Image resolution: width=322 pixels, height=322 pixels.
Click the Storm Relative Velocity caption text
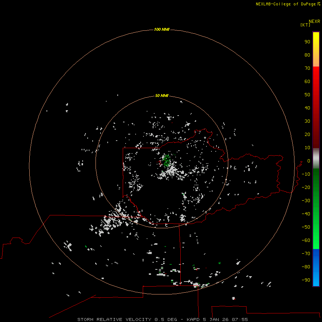[162, 319]
